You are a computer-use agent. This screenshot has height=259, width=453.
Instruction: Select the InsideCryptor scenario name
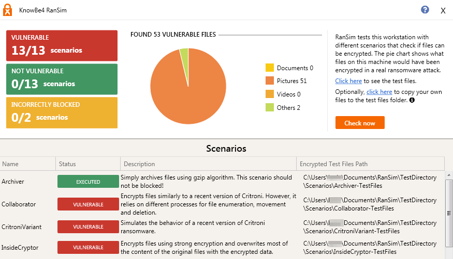click(x=20, y=248)
